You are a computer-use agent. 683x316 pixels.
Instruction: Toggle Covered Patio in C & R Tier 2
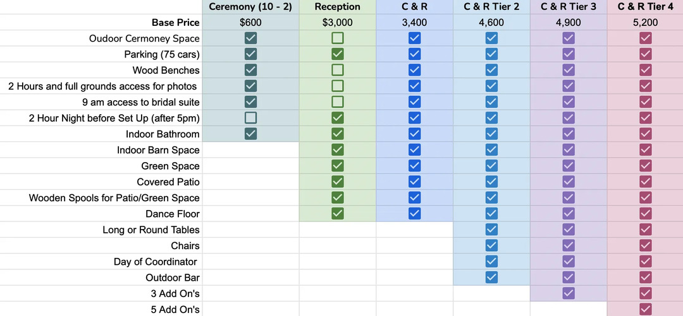point(491,182)
